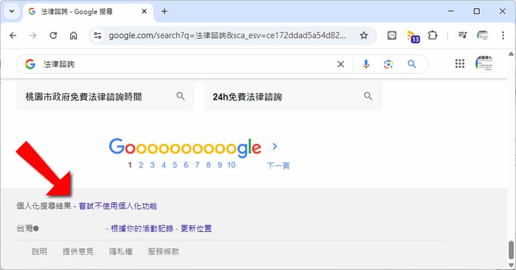Image resolution: width=516 pixels, height=270 pixels.
Task: Go to results page 3
Action: pyautogui.click(x=152, y=165)
